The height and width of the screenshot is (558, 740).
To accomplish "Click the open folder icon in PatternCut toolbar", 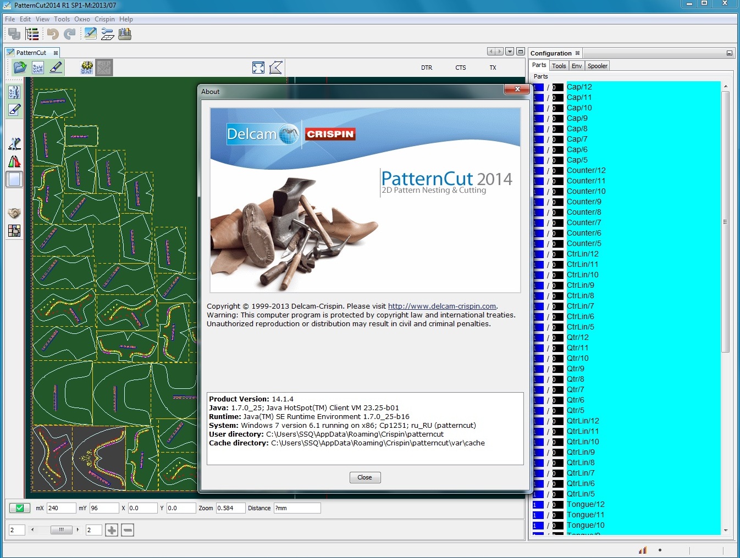I will pyautogui.click(x=20, y=68).
